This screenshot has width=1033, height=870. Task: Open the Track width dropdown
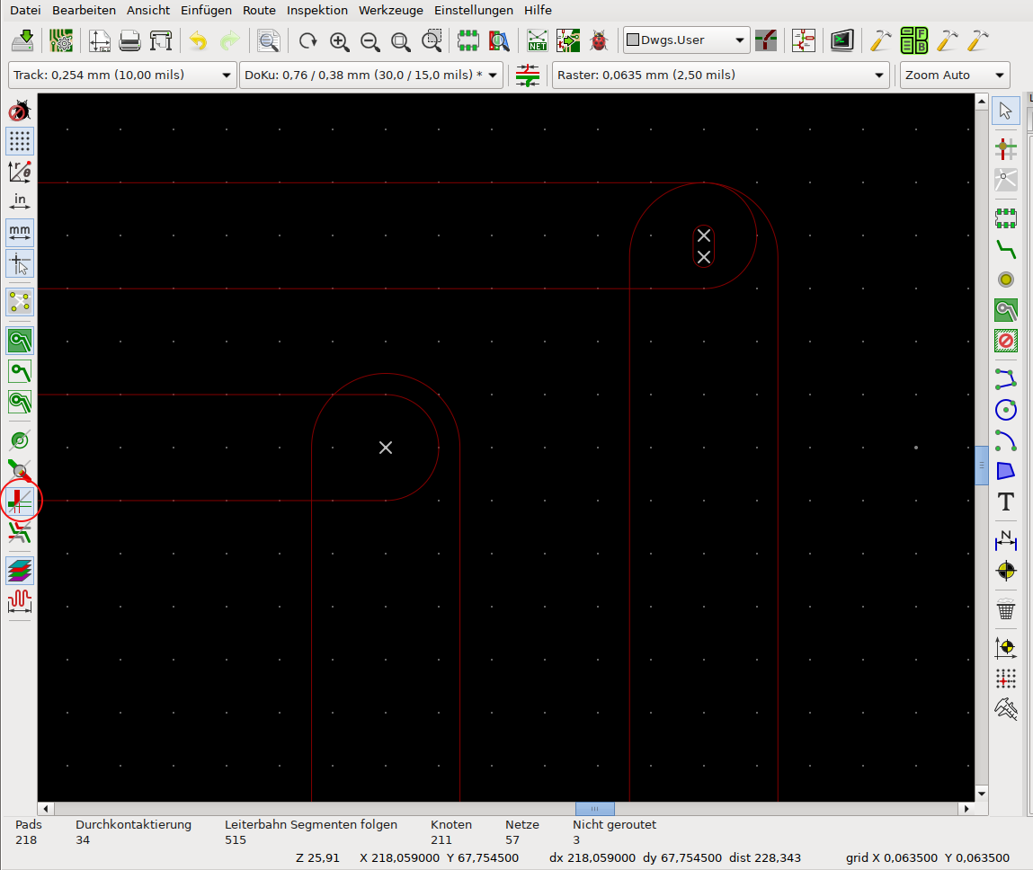(x=122, y=75)
